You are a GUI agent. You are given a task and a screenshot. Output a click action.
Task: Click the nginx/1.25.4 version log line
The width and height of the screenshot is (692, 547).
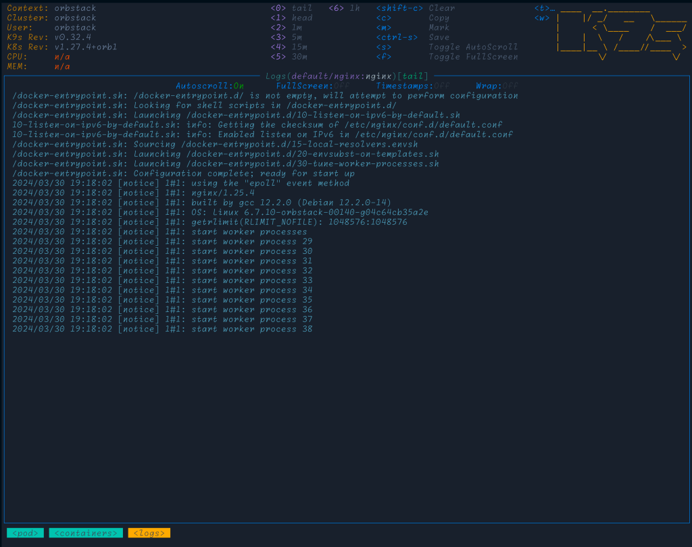(223, 193)
